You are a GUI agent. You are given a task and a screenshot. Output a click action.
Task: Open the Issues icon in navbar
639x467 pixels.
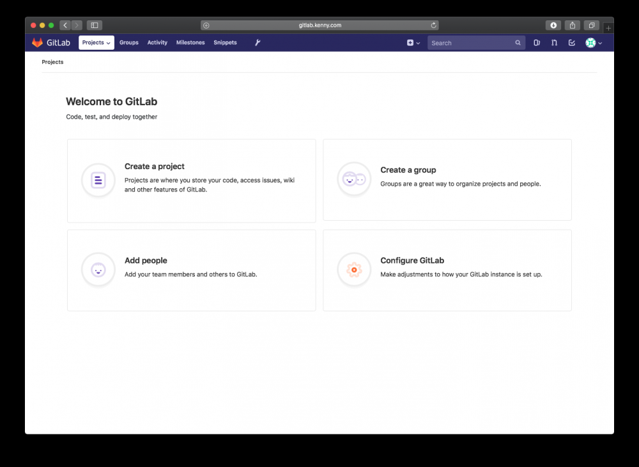(537, 43)
